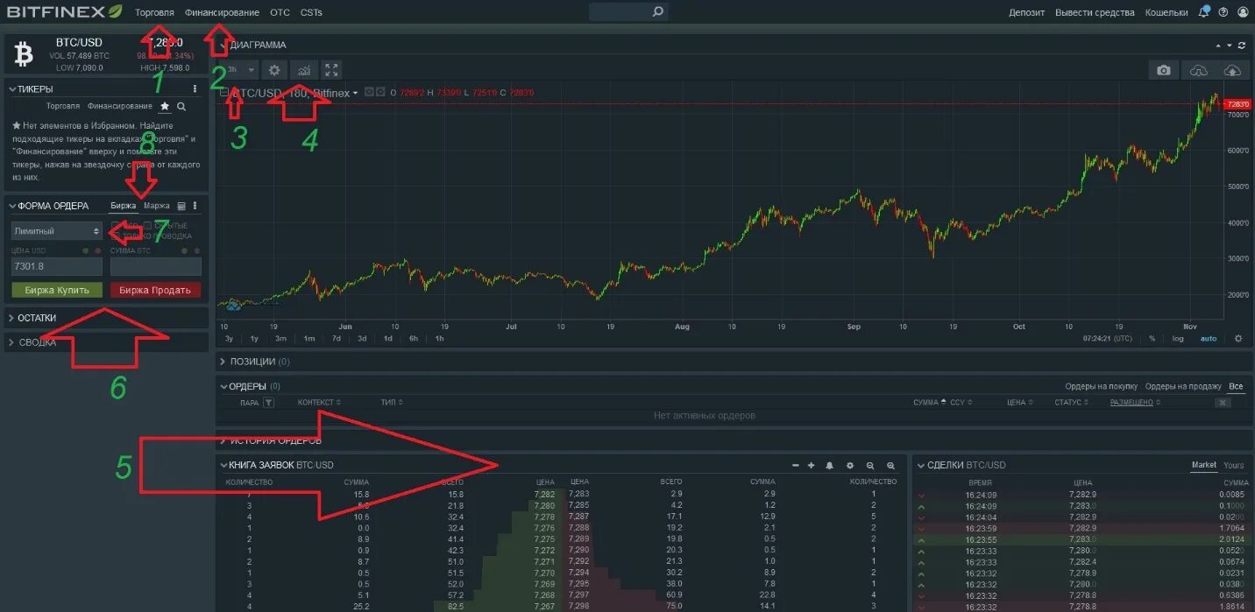The height and width of the screenshot is (612, 1255).
Task: Select the Yours tab in Trades
Action: (1234, 465)
